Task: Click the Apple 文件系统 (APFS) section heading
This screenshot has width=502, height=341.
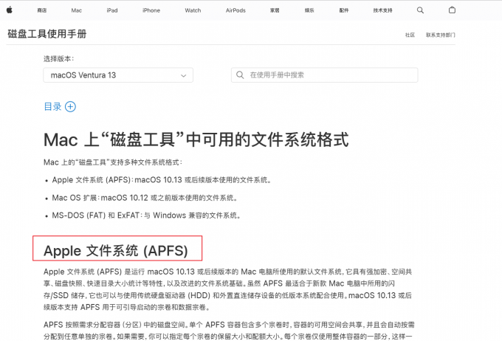Action: (116, 251)
